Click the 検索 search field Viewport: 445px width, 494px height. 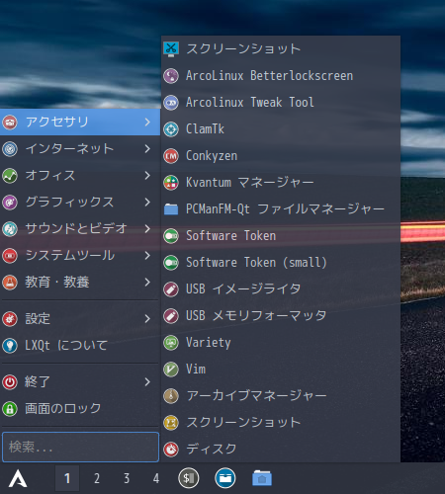click(80, 447)
